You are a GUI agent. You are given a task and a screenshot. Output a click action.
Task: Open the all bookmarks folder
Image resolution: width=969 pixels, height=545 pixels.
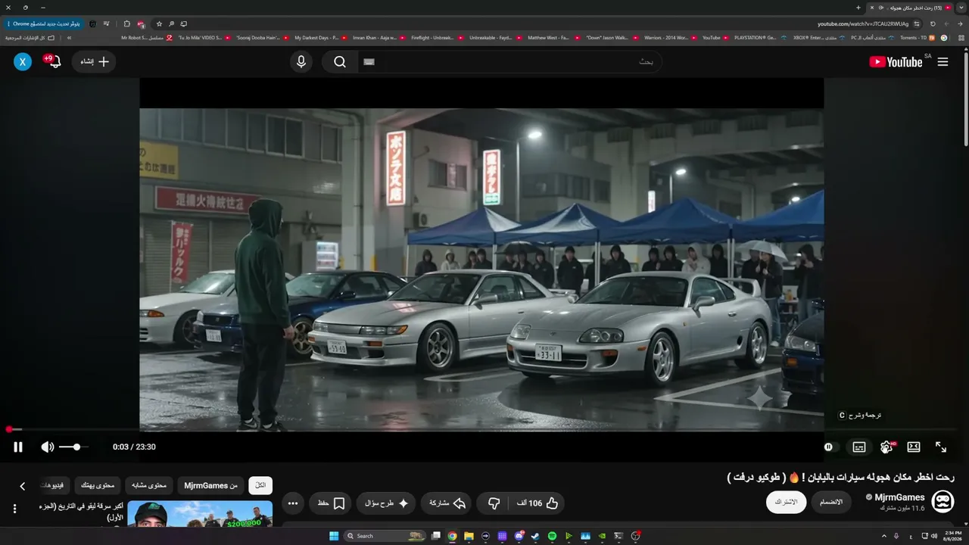click(31, 37)
